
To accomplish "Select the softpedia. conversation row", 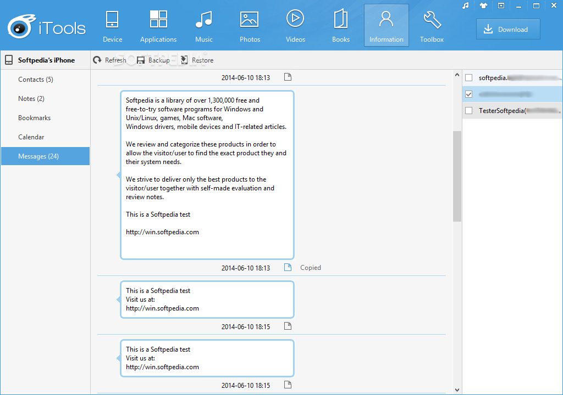I will coord(512,78).
